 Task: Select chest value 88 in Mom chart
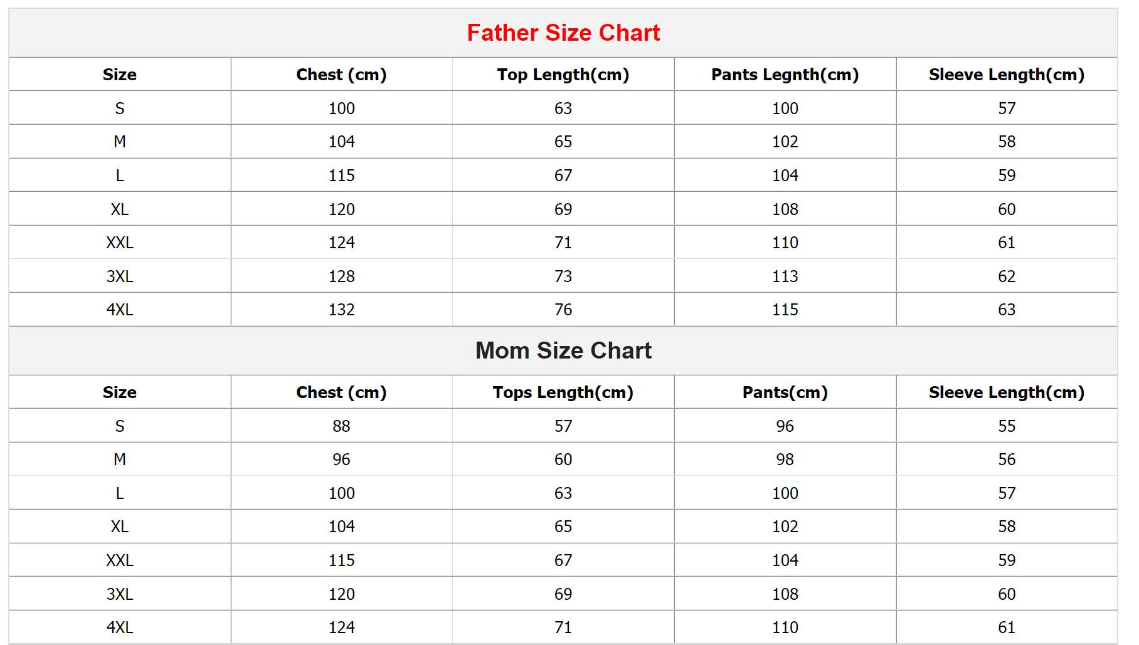pyautogui.click(x=341, y=426)
